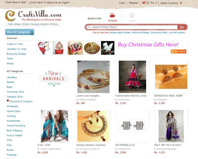The height and width of the screenshot is (159, 198).
Task: Click the shopping cart icon
Action: tap(144, 3)
